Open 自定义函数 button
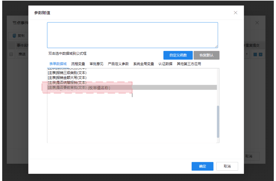 (x=178, y=55)
